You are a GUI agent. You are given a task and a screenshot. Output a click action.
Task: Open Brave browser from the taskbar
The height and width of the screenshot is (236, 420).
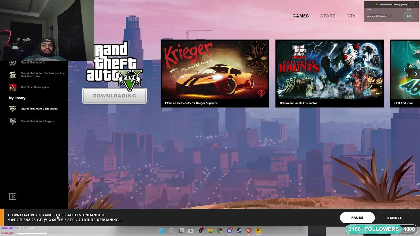(x=249, y=231)
